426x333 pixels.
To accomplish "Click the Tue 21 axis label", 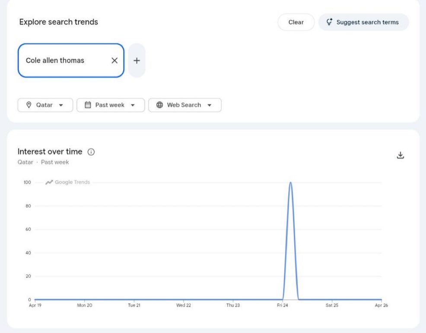I will [x=134, y=305].
